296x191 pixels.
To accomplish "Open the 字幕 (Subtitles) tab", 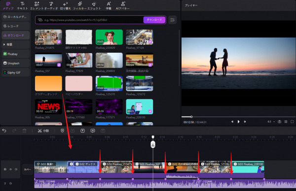I will (x=109, y=5).
